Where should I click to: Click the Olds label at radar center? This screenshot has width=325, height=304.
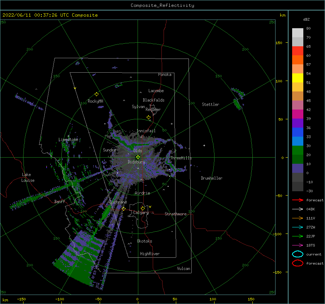pos(138,151)
